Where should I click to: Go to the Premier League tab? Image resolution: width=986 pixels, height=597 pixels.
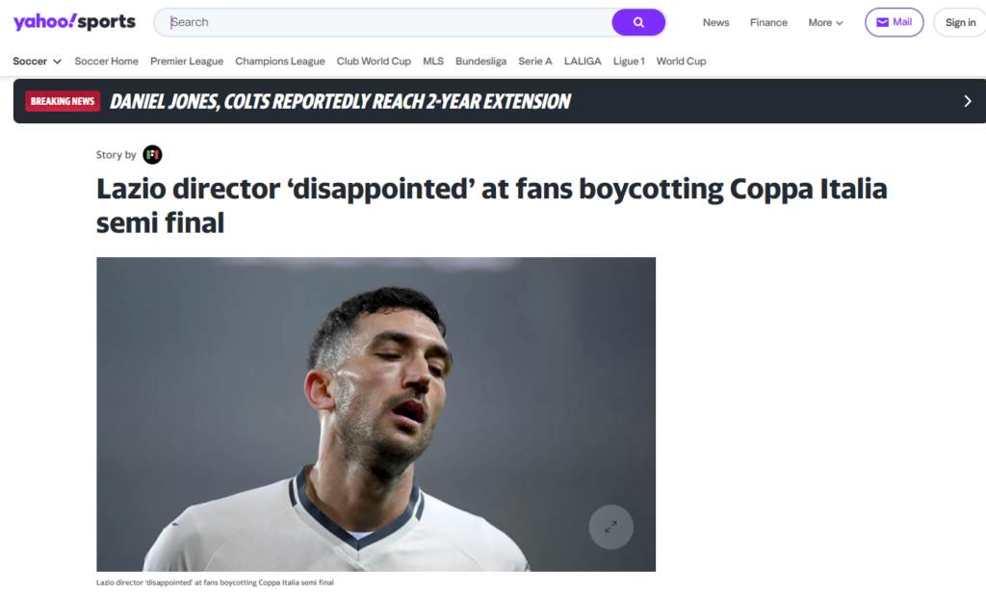coord(187,62)
